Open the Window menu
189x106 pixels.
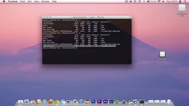click(x=45, y=1)
